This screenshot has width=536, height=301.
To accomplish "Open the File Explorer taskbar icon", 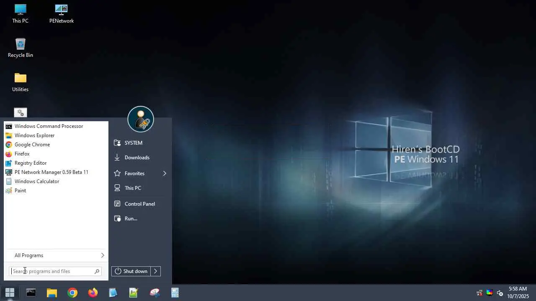I will coord(52,293).
